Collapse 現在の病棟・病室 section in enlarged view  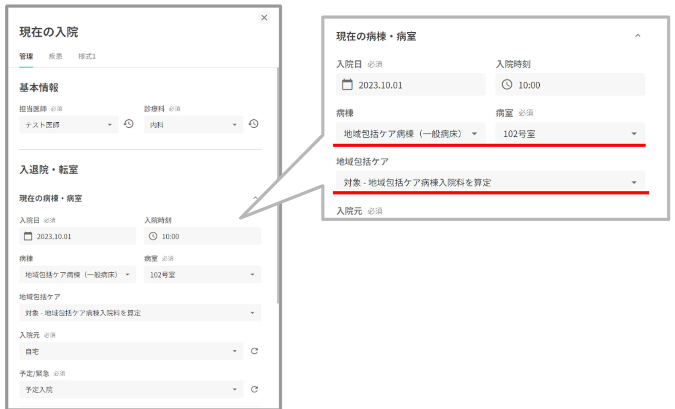[638, 36]
